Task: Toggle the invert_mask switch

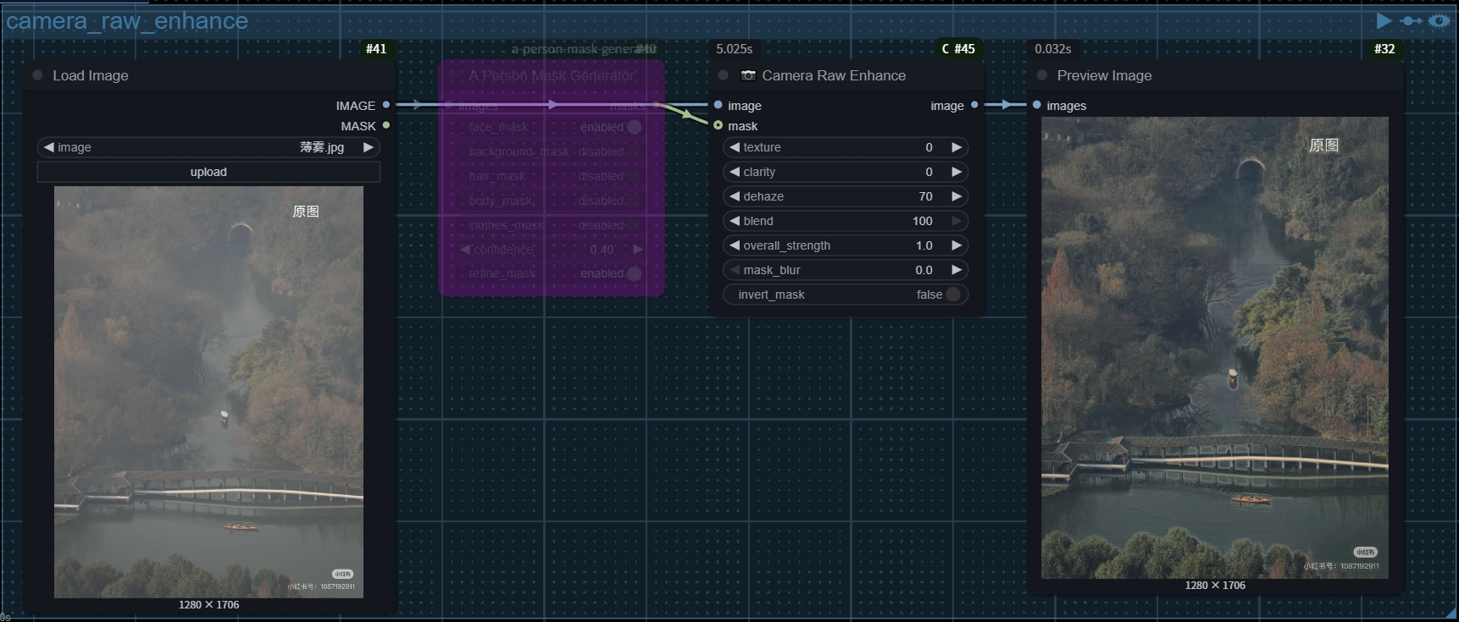Action: [x=953, y=294]
